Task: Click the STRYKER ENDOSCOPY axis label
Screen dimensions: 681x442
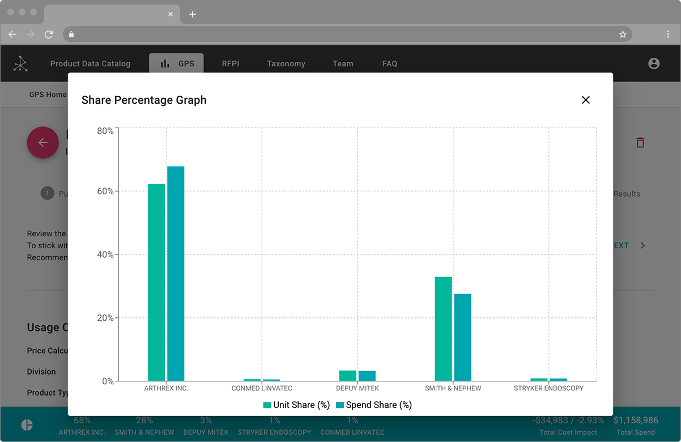Action: [548, 389]
